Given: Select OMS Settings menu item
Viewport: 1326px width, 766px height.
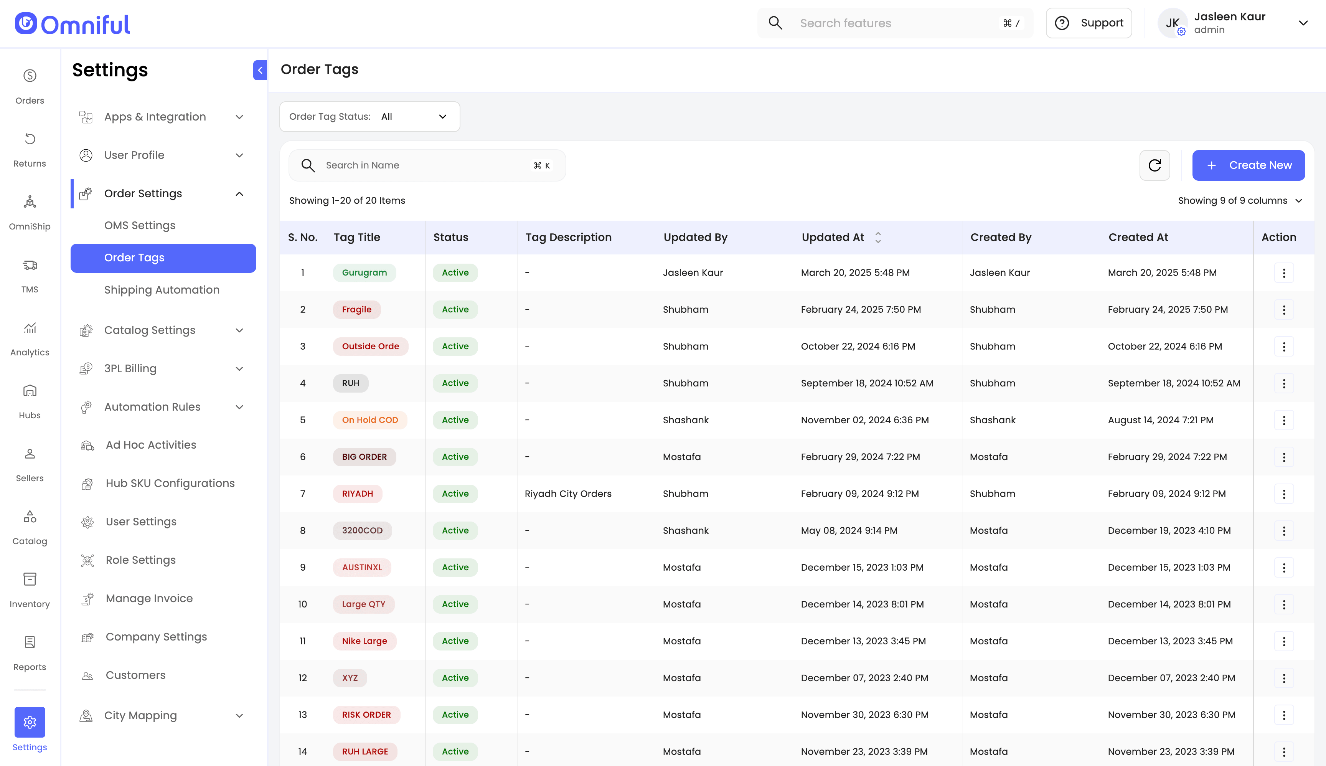Looking at the screenshot, I should [x=140, y=225].
